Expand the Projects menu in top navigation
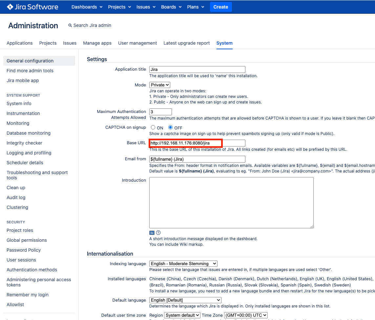Image resolution: width=375 pixels, height=320 pixels. click(x=119, y=7)
